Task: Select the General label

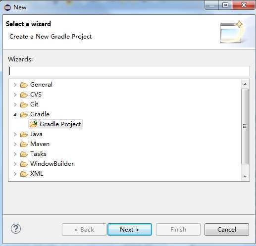Action: pos(41,85)
